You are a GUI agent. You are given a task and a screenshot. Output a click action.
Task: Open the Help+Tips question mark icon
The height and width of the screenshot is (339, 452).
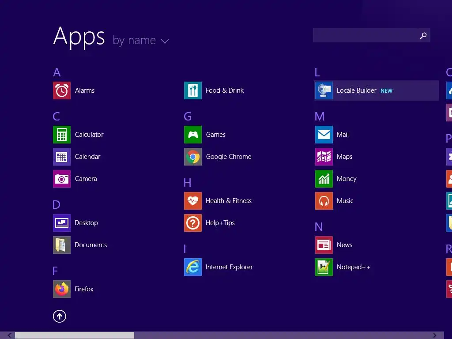(x=193, y=223)
